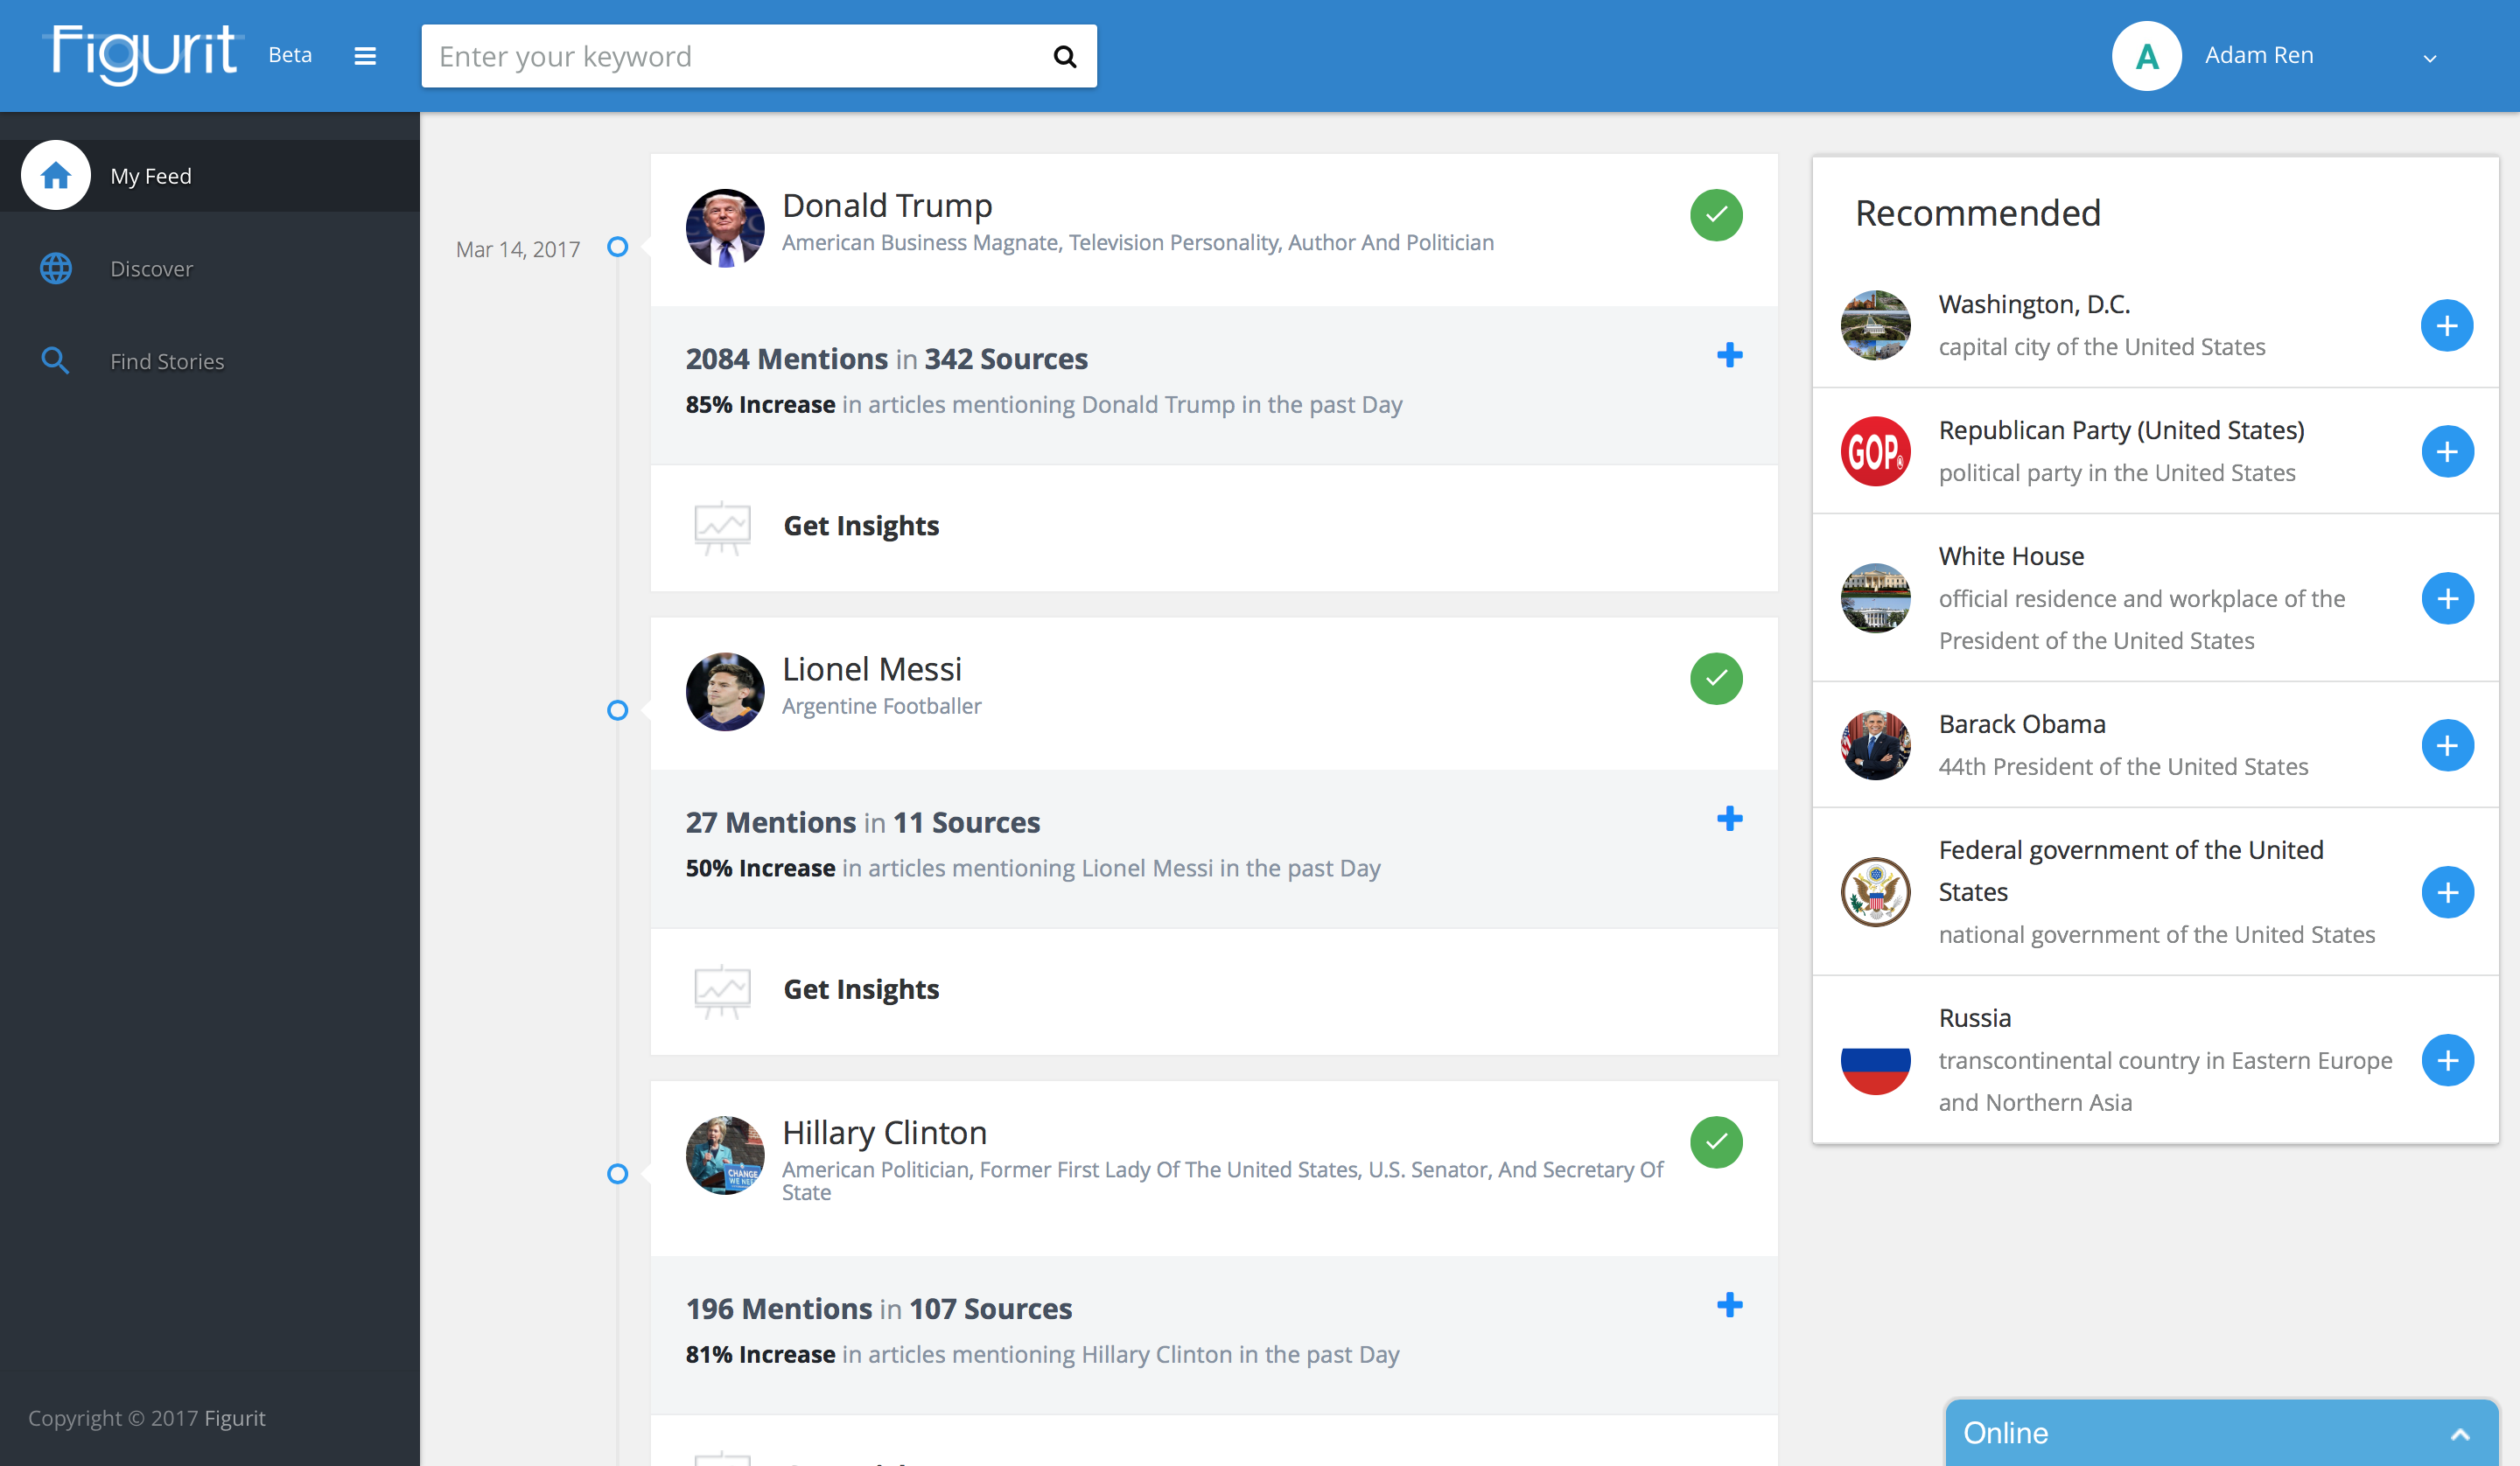Open Federal government of the United States title
2520x1466 pixels.
(x=2131, y=871)
